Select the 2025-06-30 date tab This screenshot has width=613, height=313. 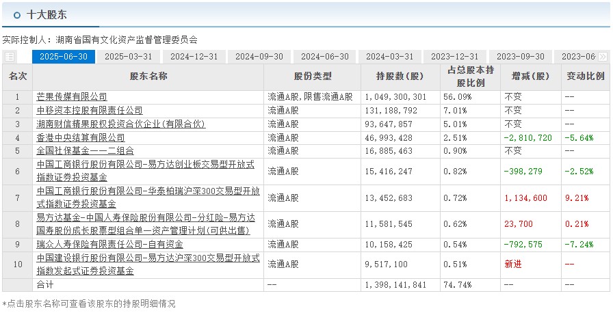[64, 57]
